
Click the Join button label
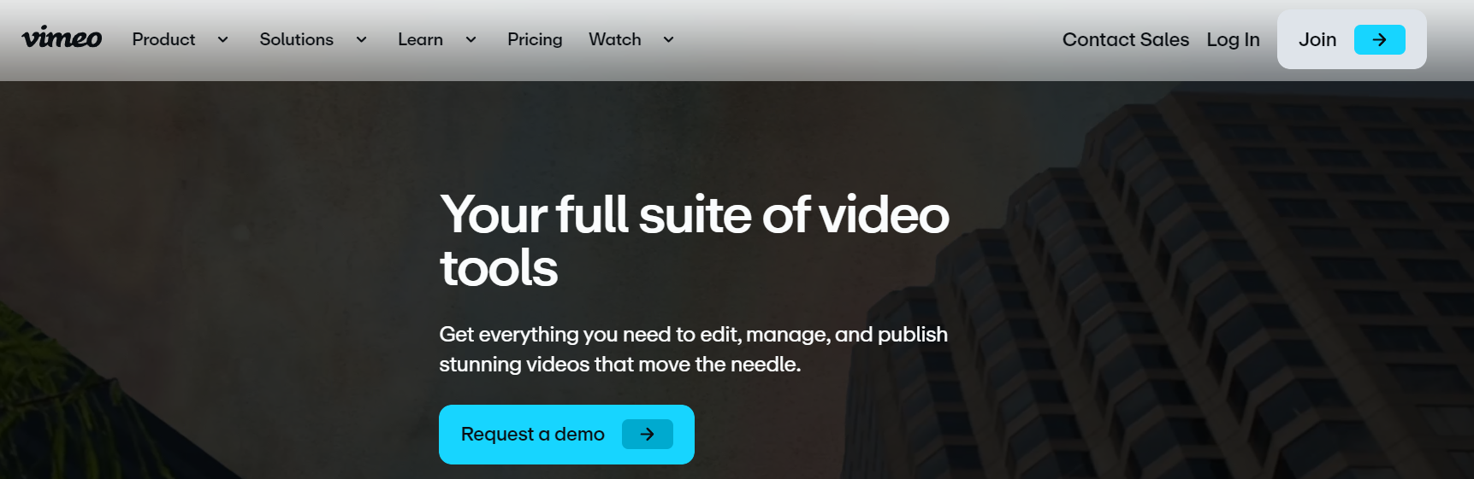point(1317,39)
